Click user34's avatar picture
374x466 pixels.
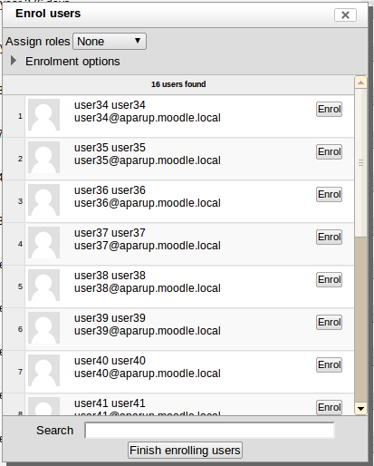click(43, 114)
